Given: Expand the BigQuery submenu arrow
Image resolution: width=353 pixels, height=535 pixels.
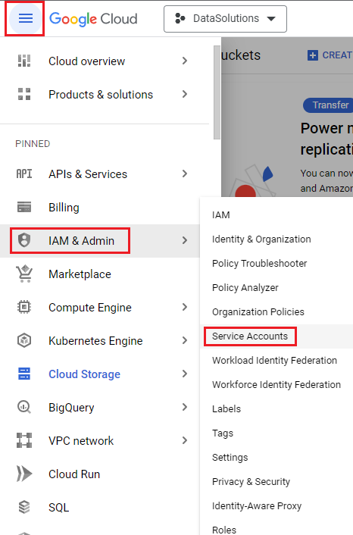Looking at the screenshot, I should click(x=185, y=407).
